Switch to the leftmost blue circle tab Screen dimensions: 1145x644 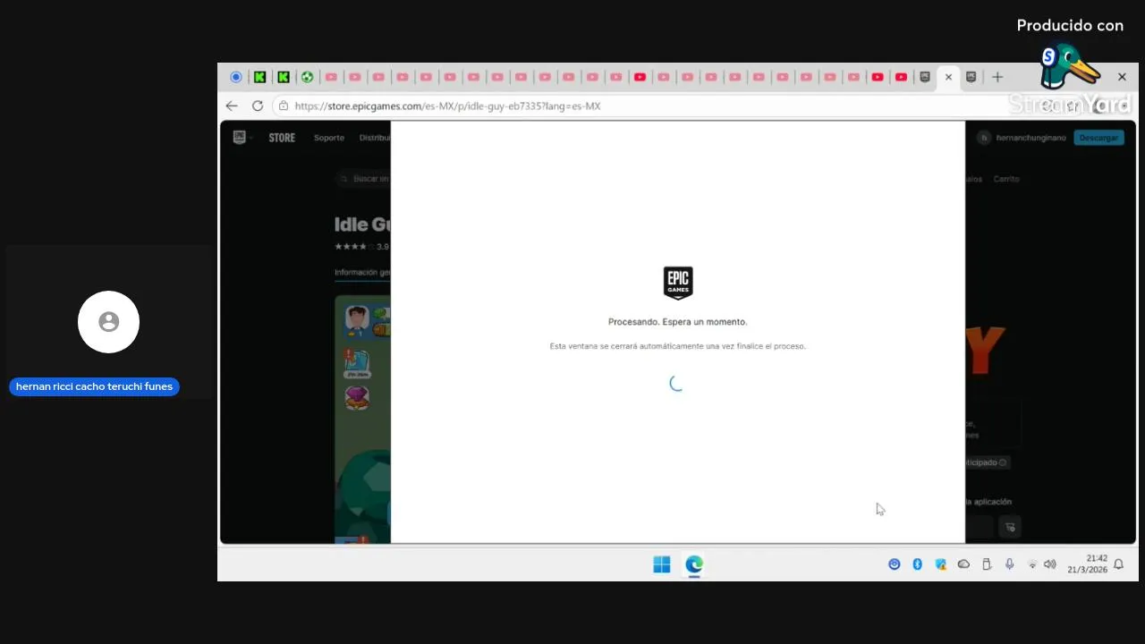(x=236, y=77)
